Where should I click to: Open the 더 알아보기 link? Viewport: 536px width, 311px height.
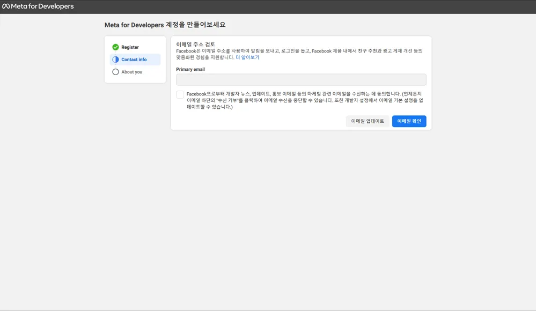[247, 57]
